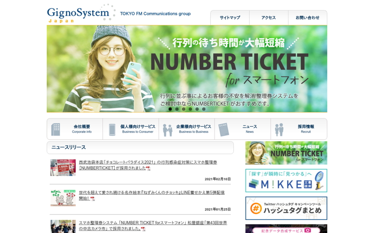
Task: Select the fifth carousel dot
Action: click(x=197, y=109)
